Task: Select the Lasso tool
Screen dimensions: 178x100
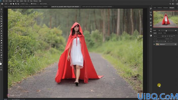Action: [1, 14]
